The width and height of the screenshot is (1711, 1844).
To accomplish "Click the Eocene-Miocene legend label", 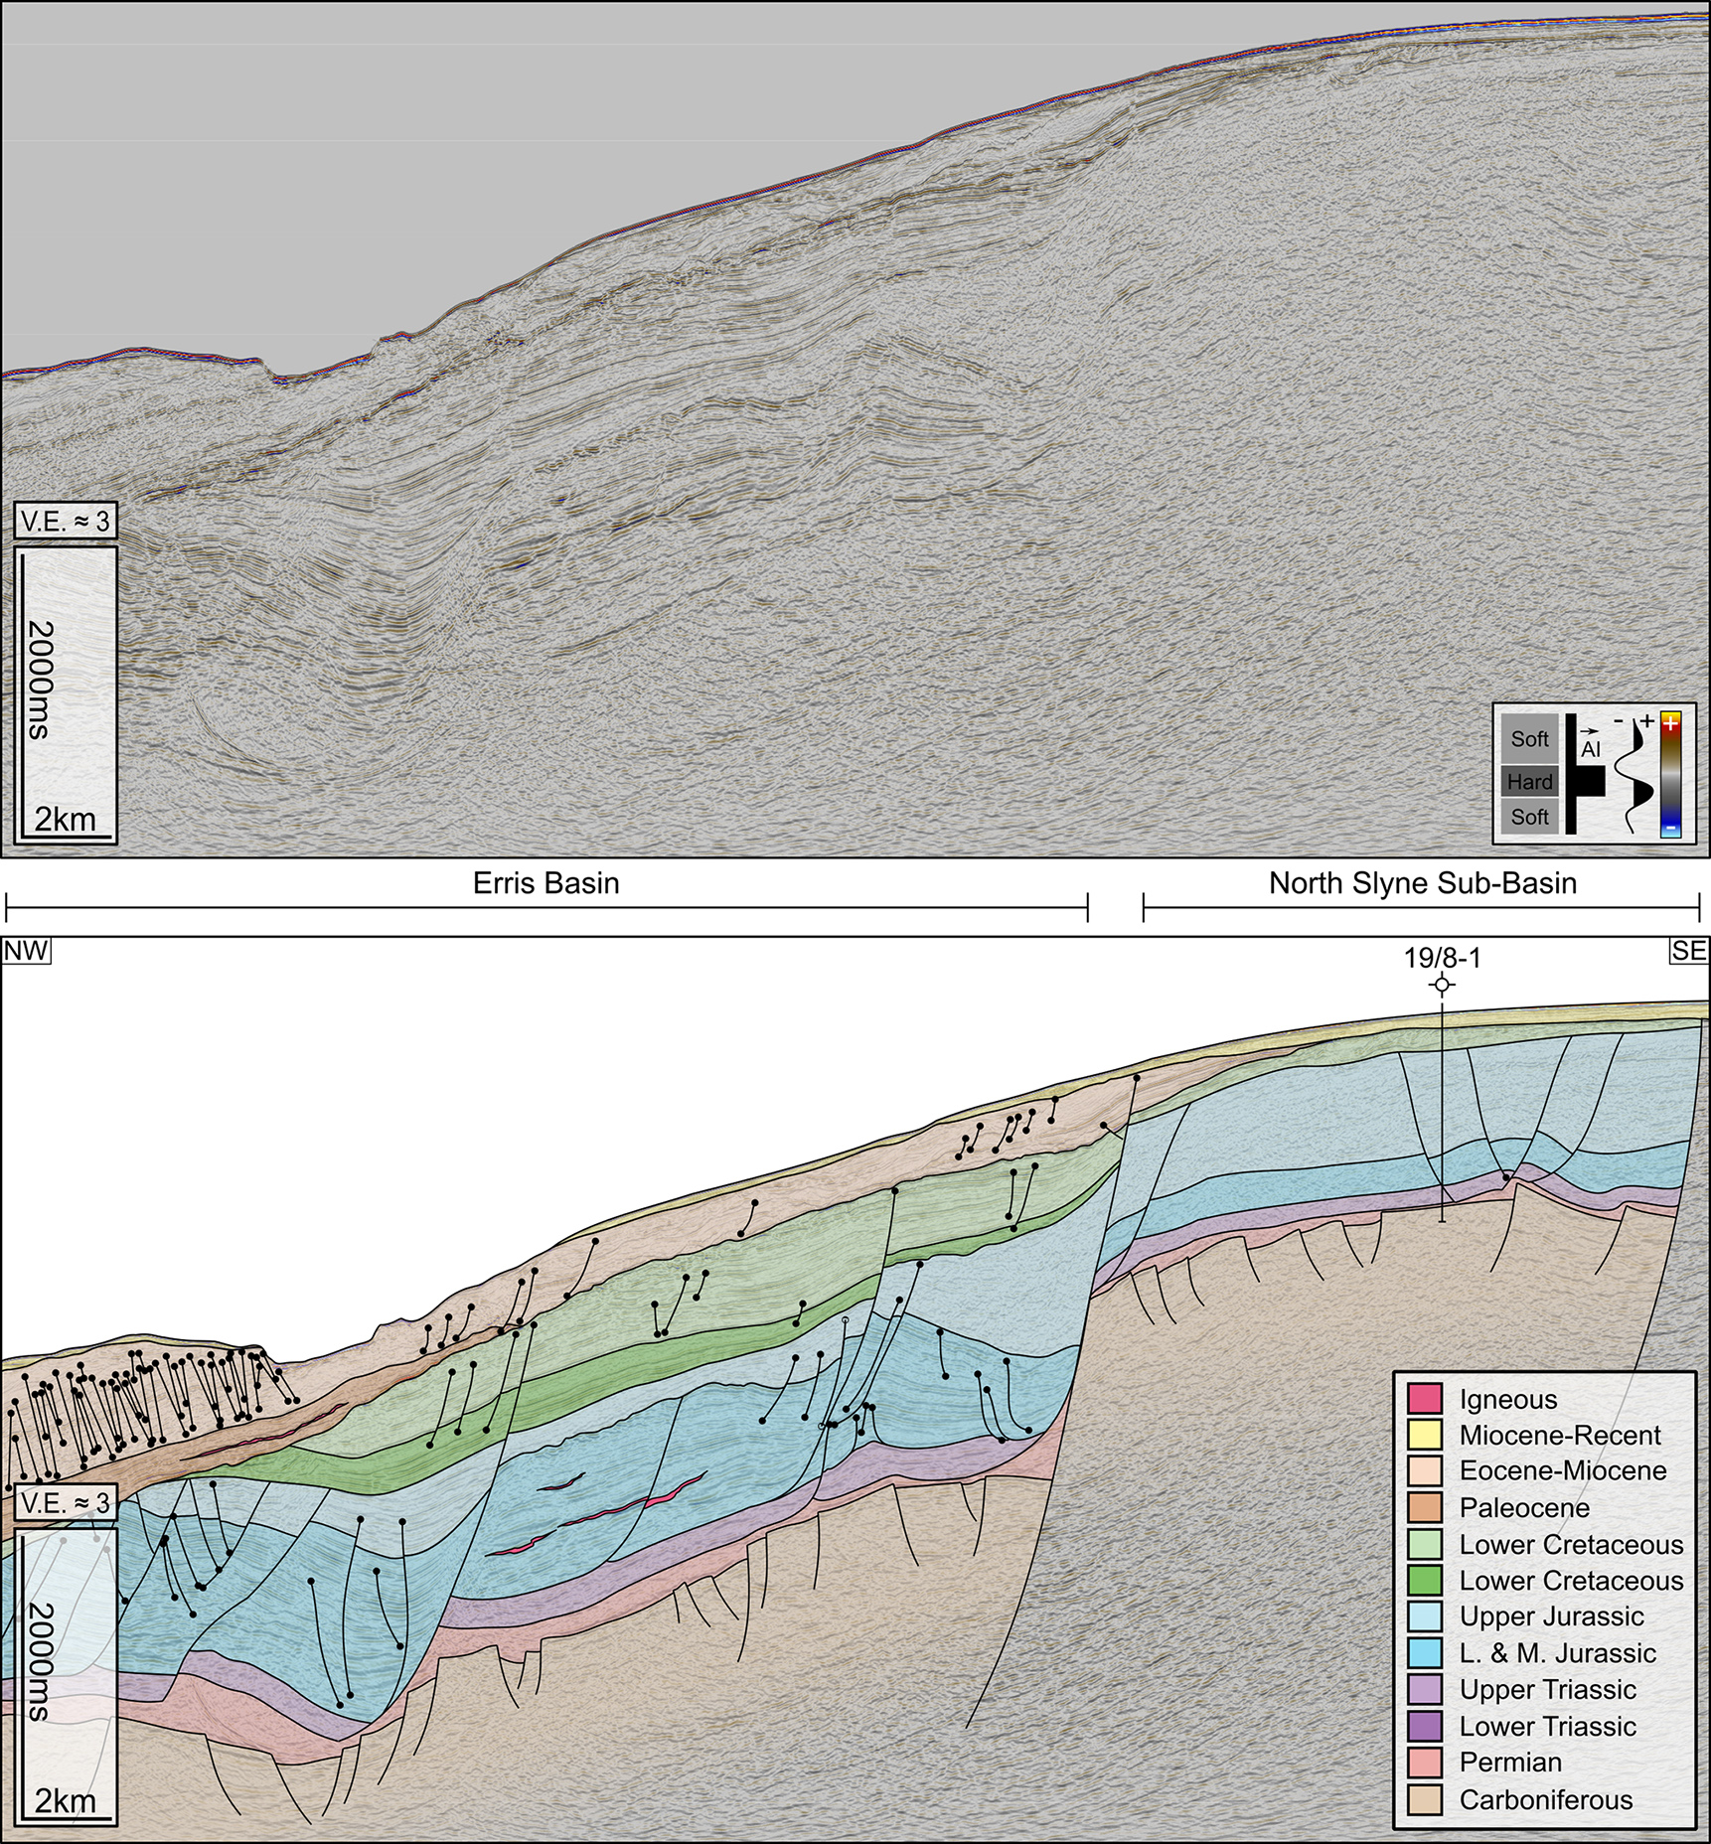I will (1562, 1471).
